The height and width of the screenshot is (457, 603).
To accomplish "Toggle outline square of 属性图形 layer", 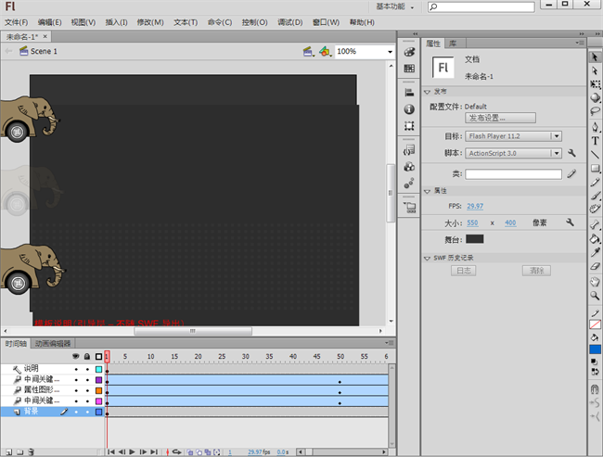I will coord(98,390).
